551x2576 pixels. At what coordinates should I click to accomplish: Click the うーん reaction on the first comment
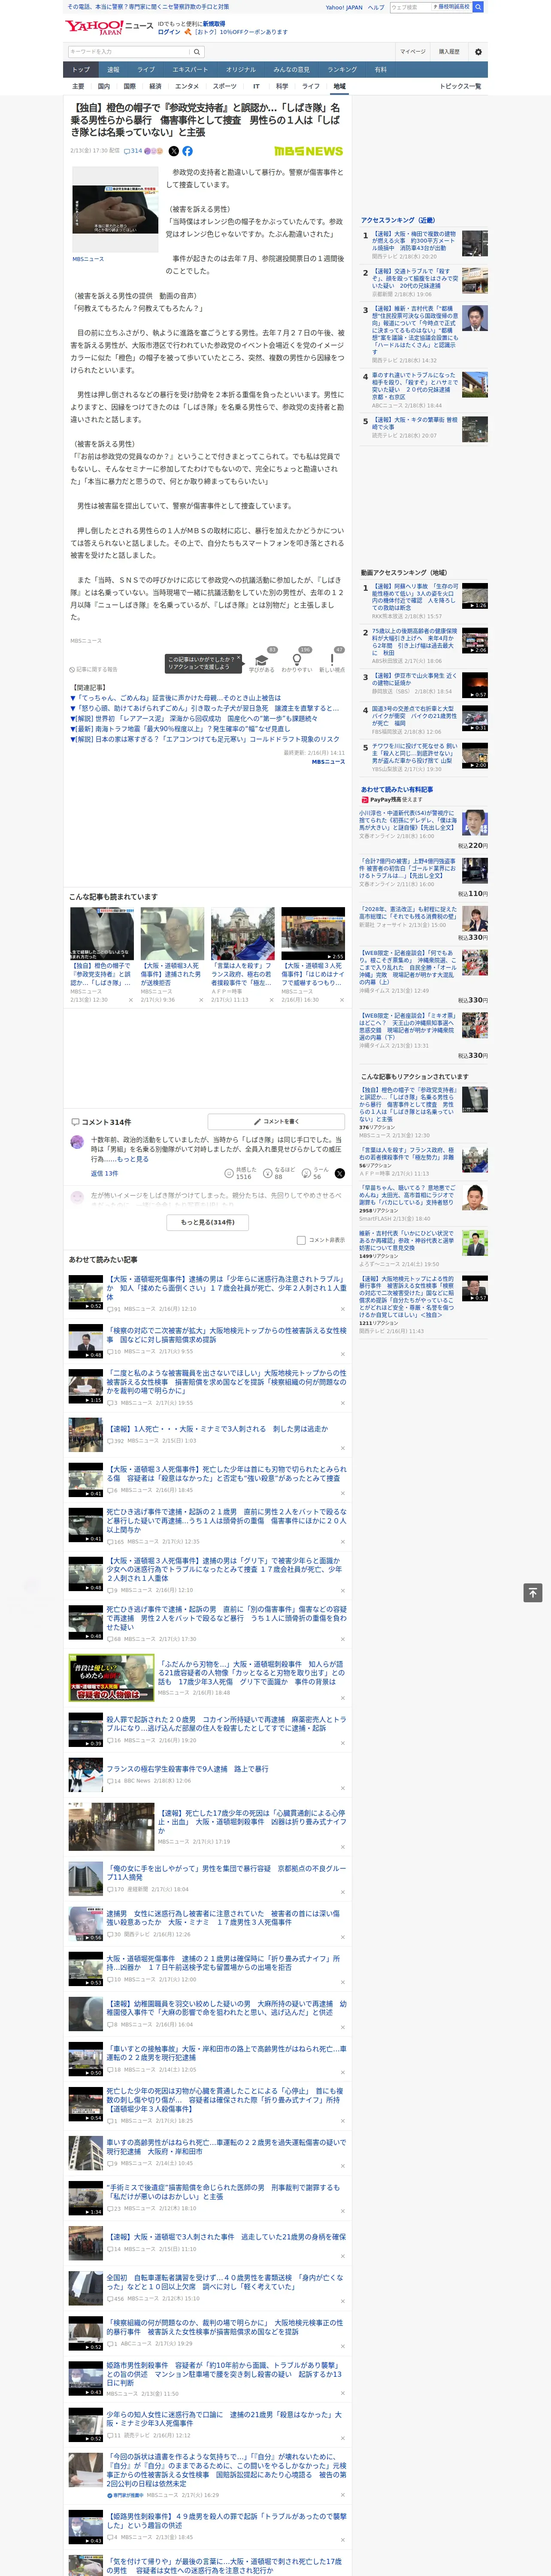coord(316,1173)
